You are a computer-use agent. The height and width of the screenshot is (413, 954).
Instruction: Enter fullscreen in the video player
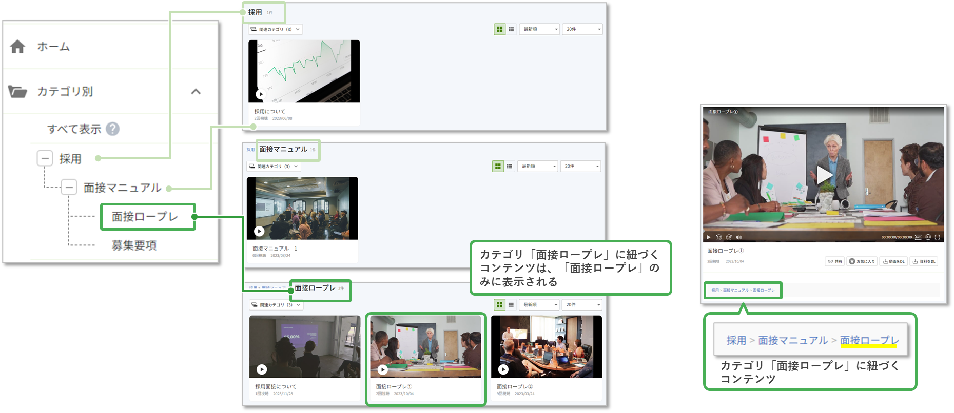coord(937,237)
